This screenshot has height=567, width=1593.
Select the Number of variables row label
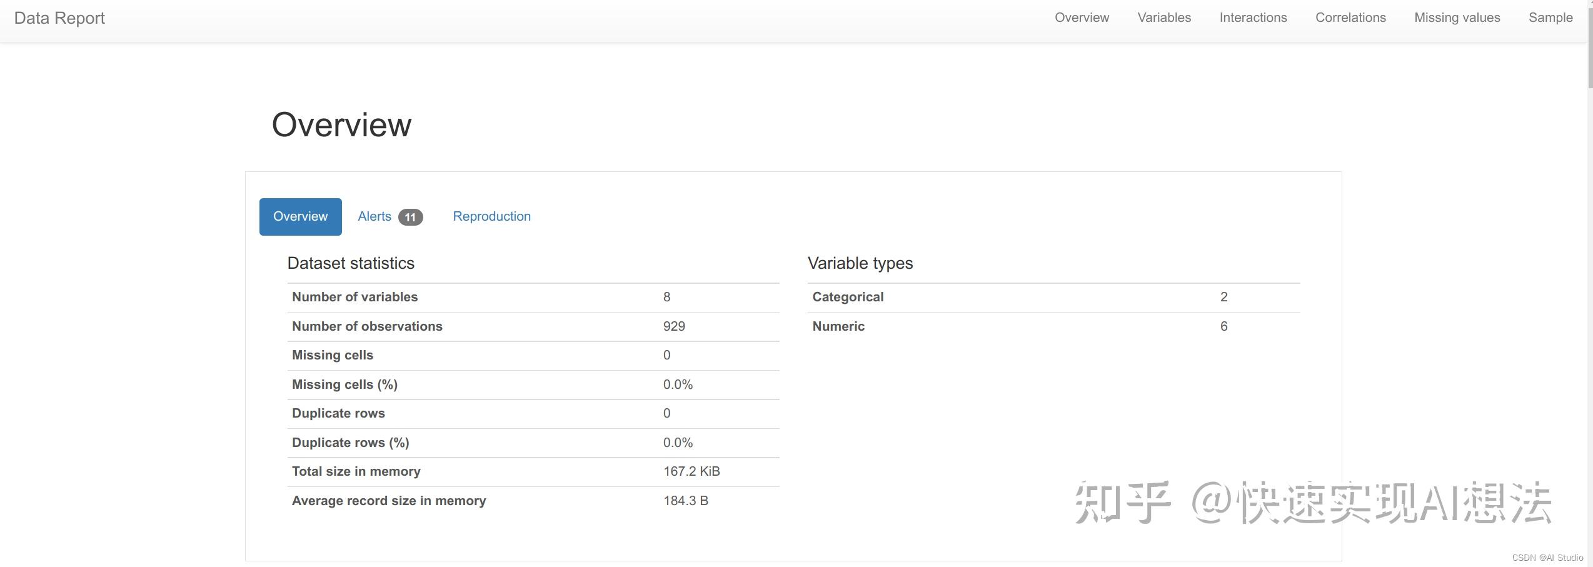[x=354, y=297]
